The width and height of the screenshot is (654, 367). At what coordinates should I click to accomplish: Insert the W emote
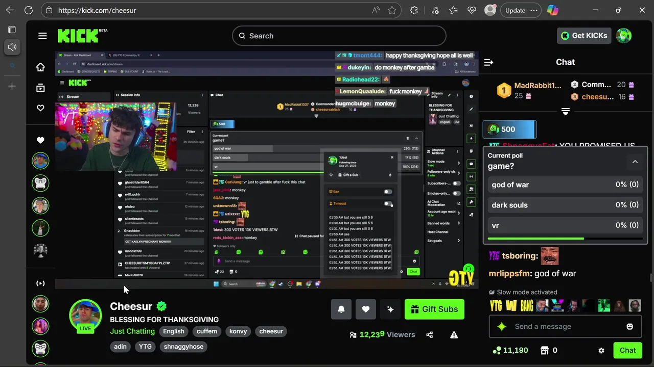point(511,305)
